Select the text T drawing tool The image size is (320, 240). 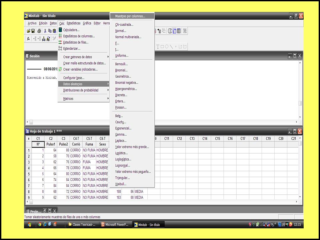[x=158, y=47]
